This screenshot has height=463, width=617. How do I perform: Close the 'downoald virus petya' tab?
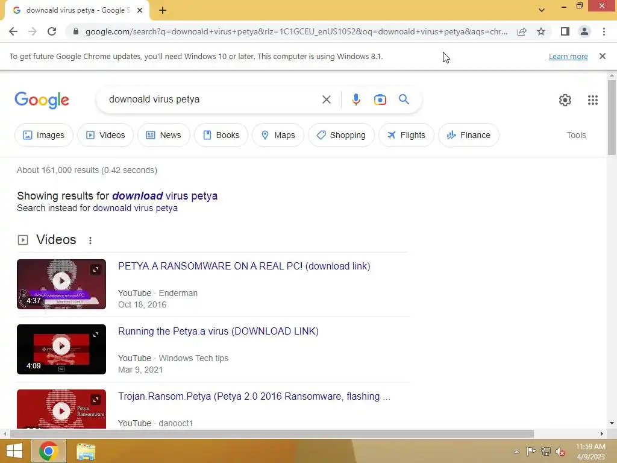coord(140,11)
